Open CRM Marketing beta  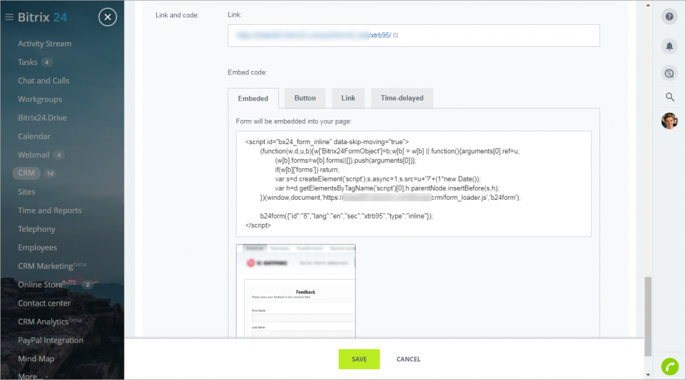52,266
